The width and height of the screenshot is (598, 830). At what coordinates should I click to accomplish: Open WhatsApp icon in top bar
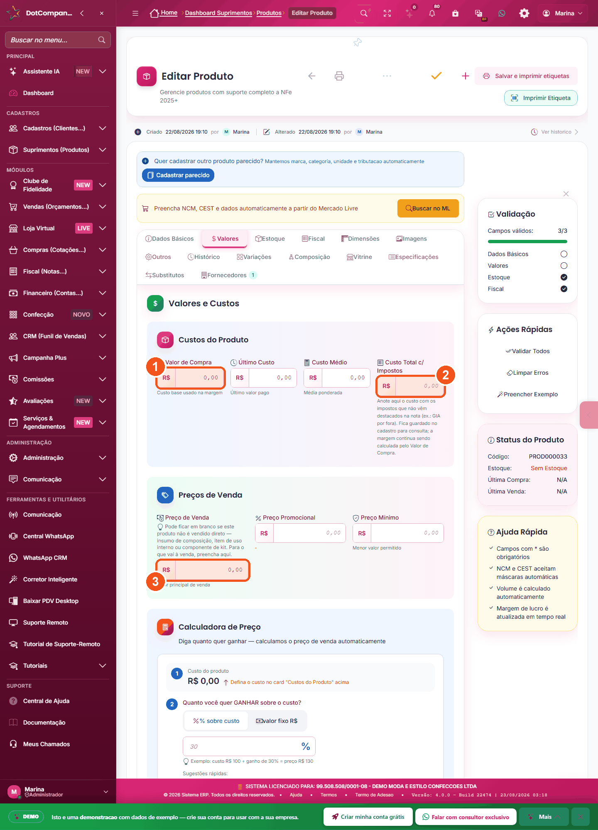click(x=502, y=13)
